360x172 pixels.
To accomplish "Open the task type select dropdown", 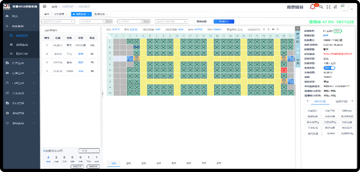I will pos(58,21).
